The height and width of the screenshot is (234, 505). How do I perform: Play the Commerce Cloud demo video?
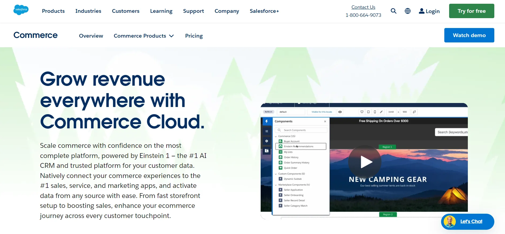pyautogui.click(x=365, y=162)
